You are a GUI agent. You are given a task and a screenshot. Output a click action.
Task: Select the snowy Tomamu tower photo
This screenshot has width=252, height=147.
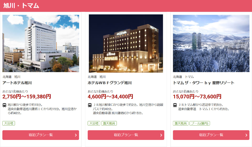[x=211, y=43]
